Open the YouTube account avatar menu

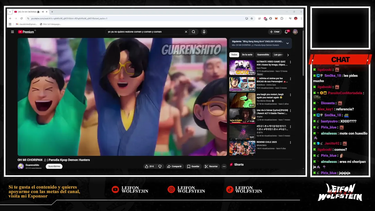pyautogui.click(x=295, y=32)
